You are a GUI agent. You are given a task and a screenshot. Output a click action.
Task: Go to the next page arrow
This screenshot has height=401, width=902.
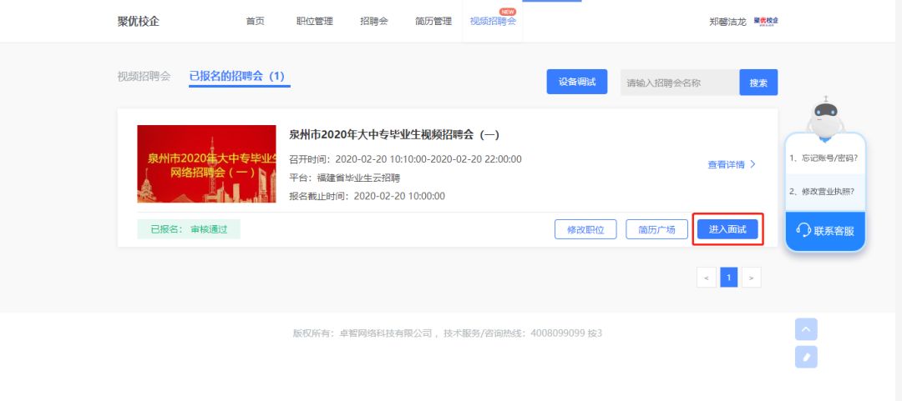(752, 278)
